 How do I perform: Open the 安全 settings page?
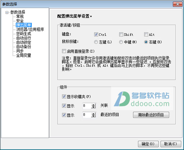20,21
